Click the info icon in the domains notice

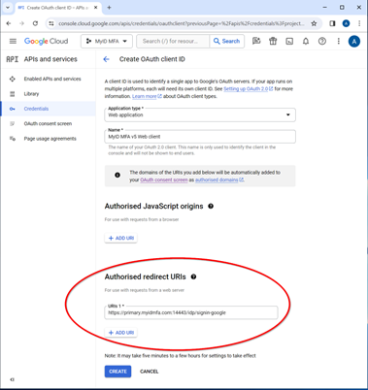point(117,175)
